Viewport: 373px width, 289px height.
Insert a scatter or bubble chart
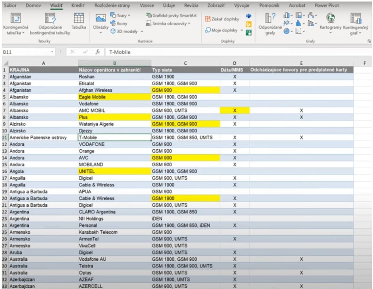(300, 31)
